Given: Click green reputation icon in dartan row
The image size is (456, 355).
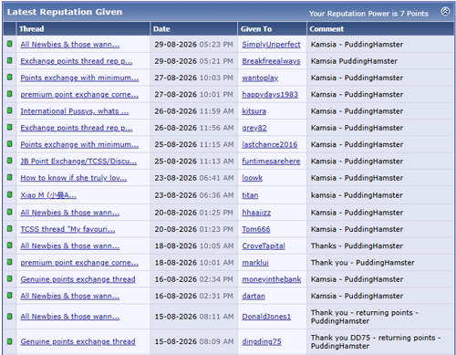Looking at the screenshot, I should click(10, 296).
